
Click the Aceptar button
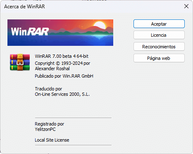coord(159,24)
